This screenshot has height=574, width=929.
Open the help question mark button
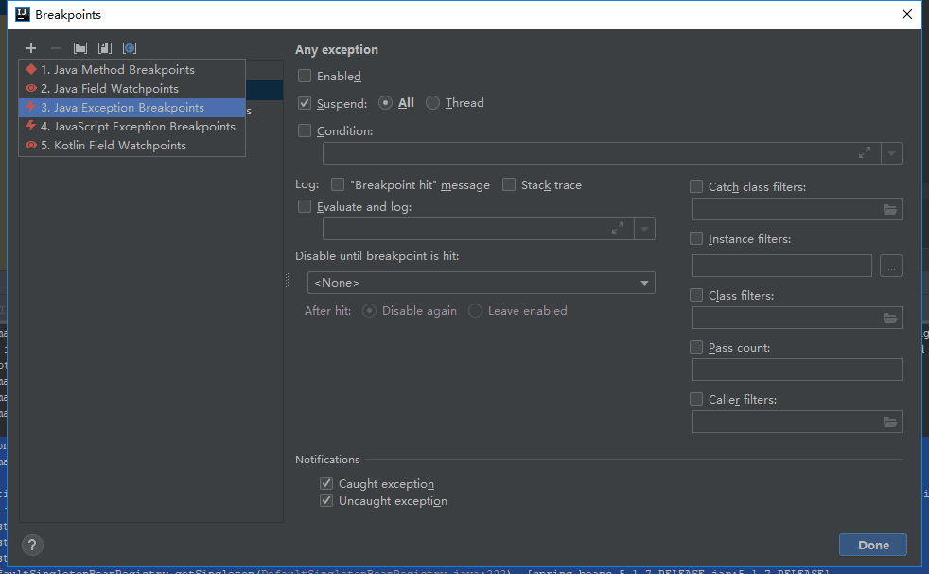[32, 545]
